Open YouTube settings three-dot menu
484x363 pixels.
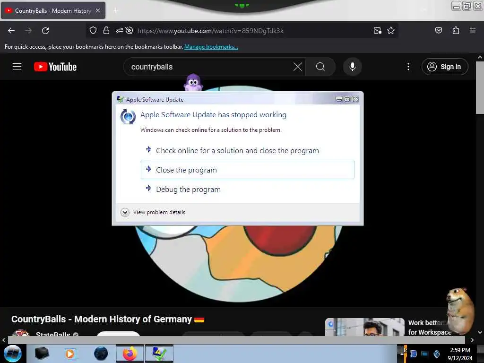pyautogui.click(x=408, y=67)
